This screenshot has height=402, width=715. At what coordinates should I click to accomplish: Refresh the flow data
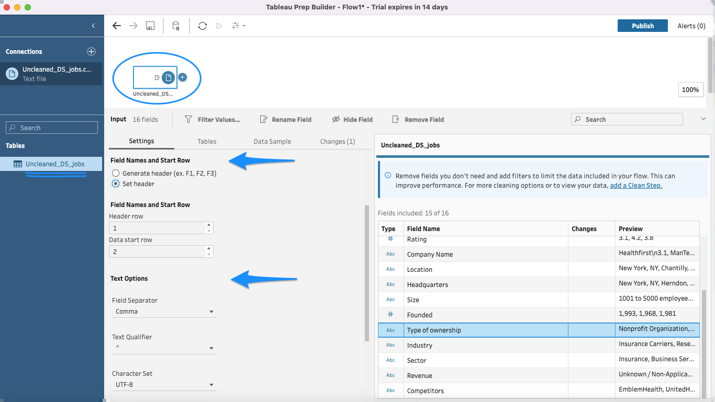point(203,26)
